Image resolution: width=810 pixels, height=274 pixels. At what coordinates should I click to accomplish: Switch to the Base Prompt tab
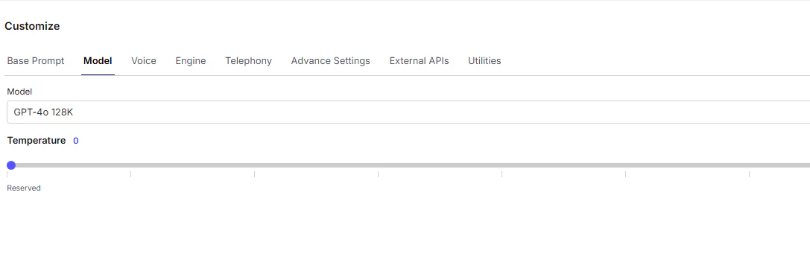pos(36,61)
